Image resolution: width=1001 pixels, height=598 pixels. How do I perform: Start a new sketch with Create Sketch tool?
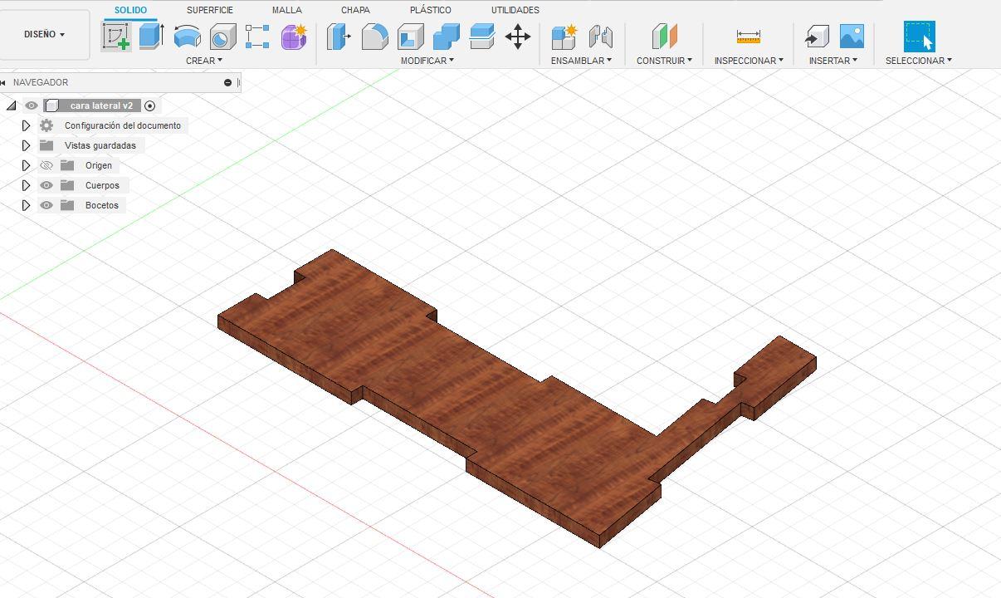[x=117, y=37]
